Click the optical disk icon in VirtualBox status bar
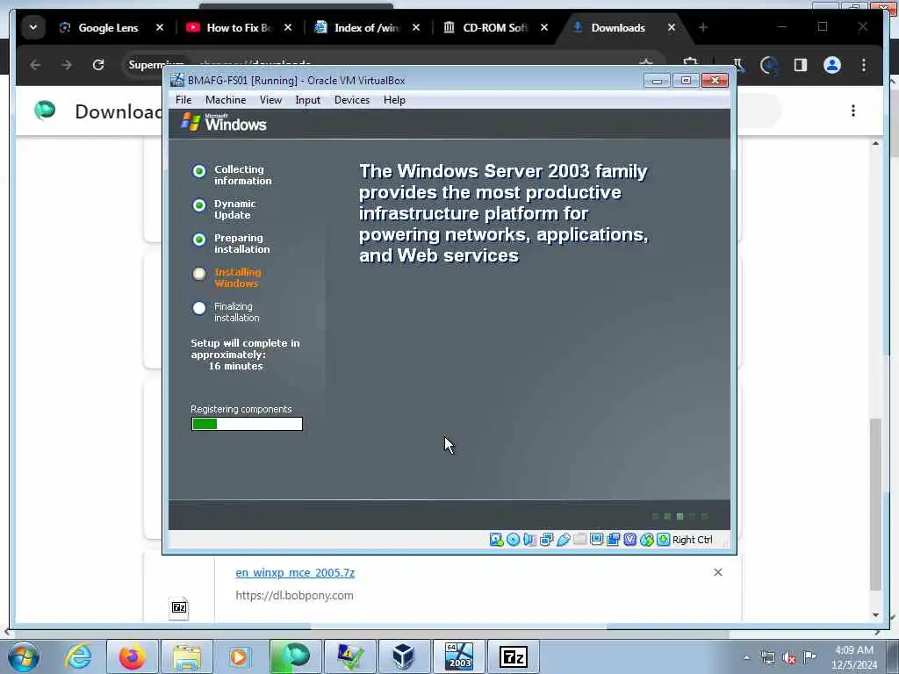899x674 pixels. tap(513, 540)
